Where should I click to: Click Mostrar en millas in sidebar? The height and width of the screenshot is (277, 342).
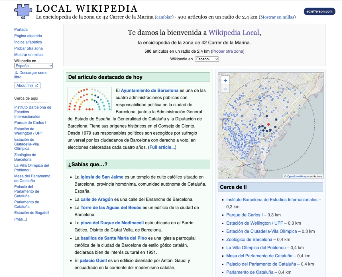[x=29, y=55]
